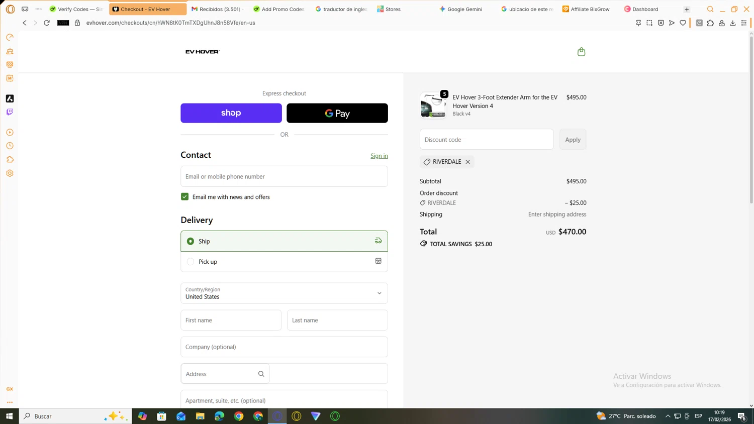Focus the Discount code field
754x424 pixels.
pyautogui.click(x=487, y=139)
